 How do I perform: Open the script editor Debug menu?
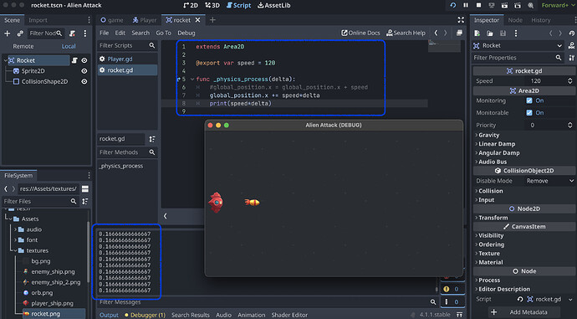(x=186, y=33)
